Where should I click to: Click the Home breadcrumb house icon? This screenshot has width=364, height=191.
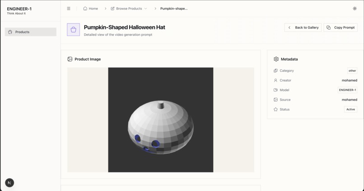(x=85, y=9)
